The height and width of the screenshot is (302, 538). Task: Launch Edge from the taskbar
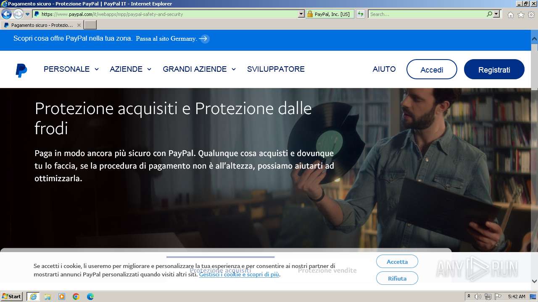click(x=90, y=297)
